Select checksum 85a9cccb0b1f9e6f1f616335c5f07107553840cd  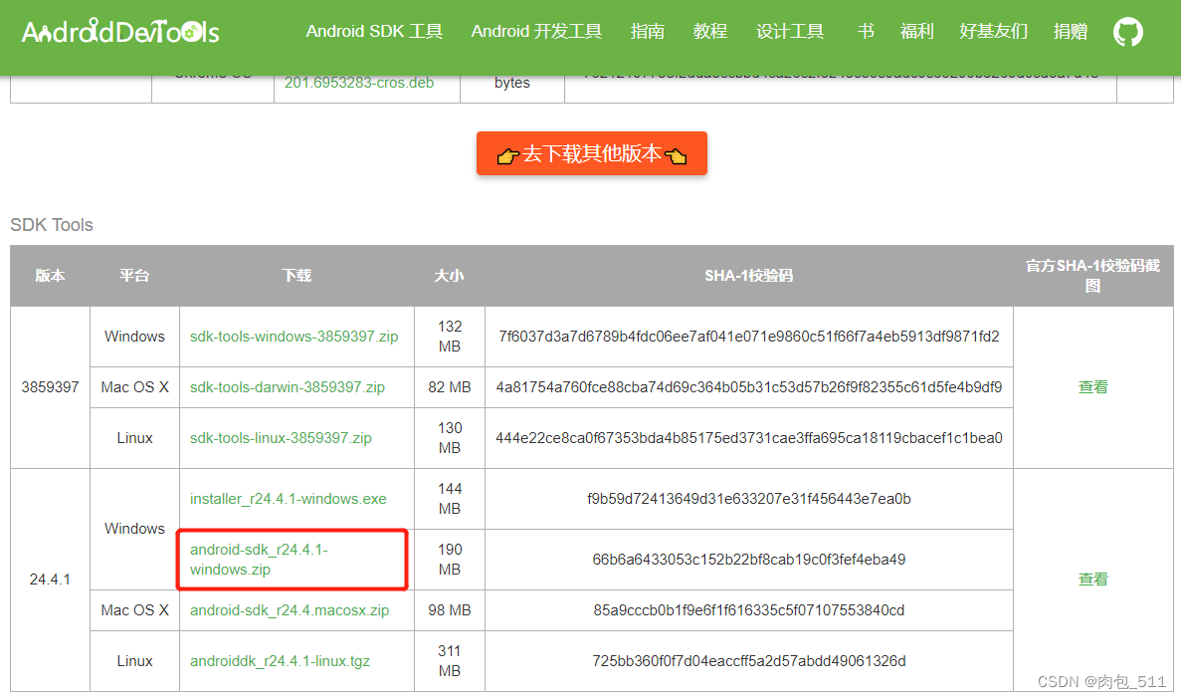pyautogui.click(x=748, y=610)
